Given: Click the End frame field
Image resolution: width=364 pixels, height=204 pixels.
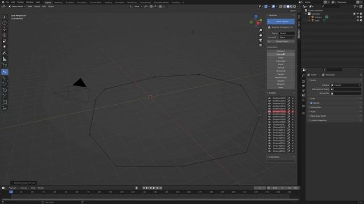Looking at the screenshot, I should pos(292,188).
